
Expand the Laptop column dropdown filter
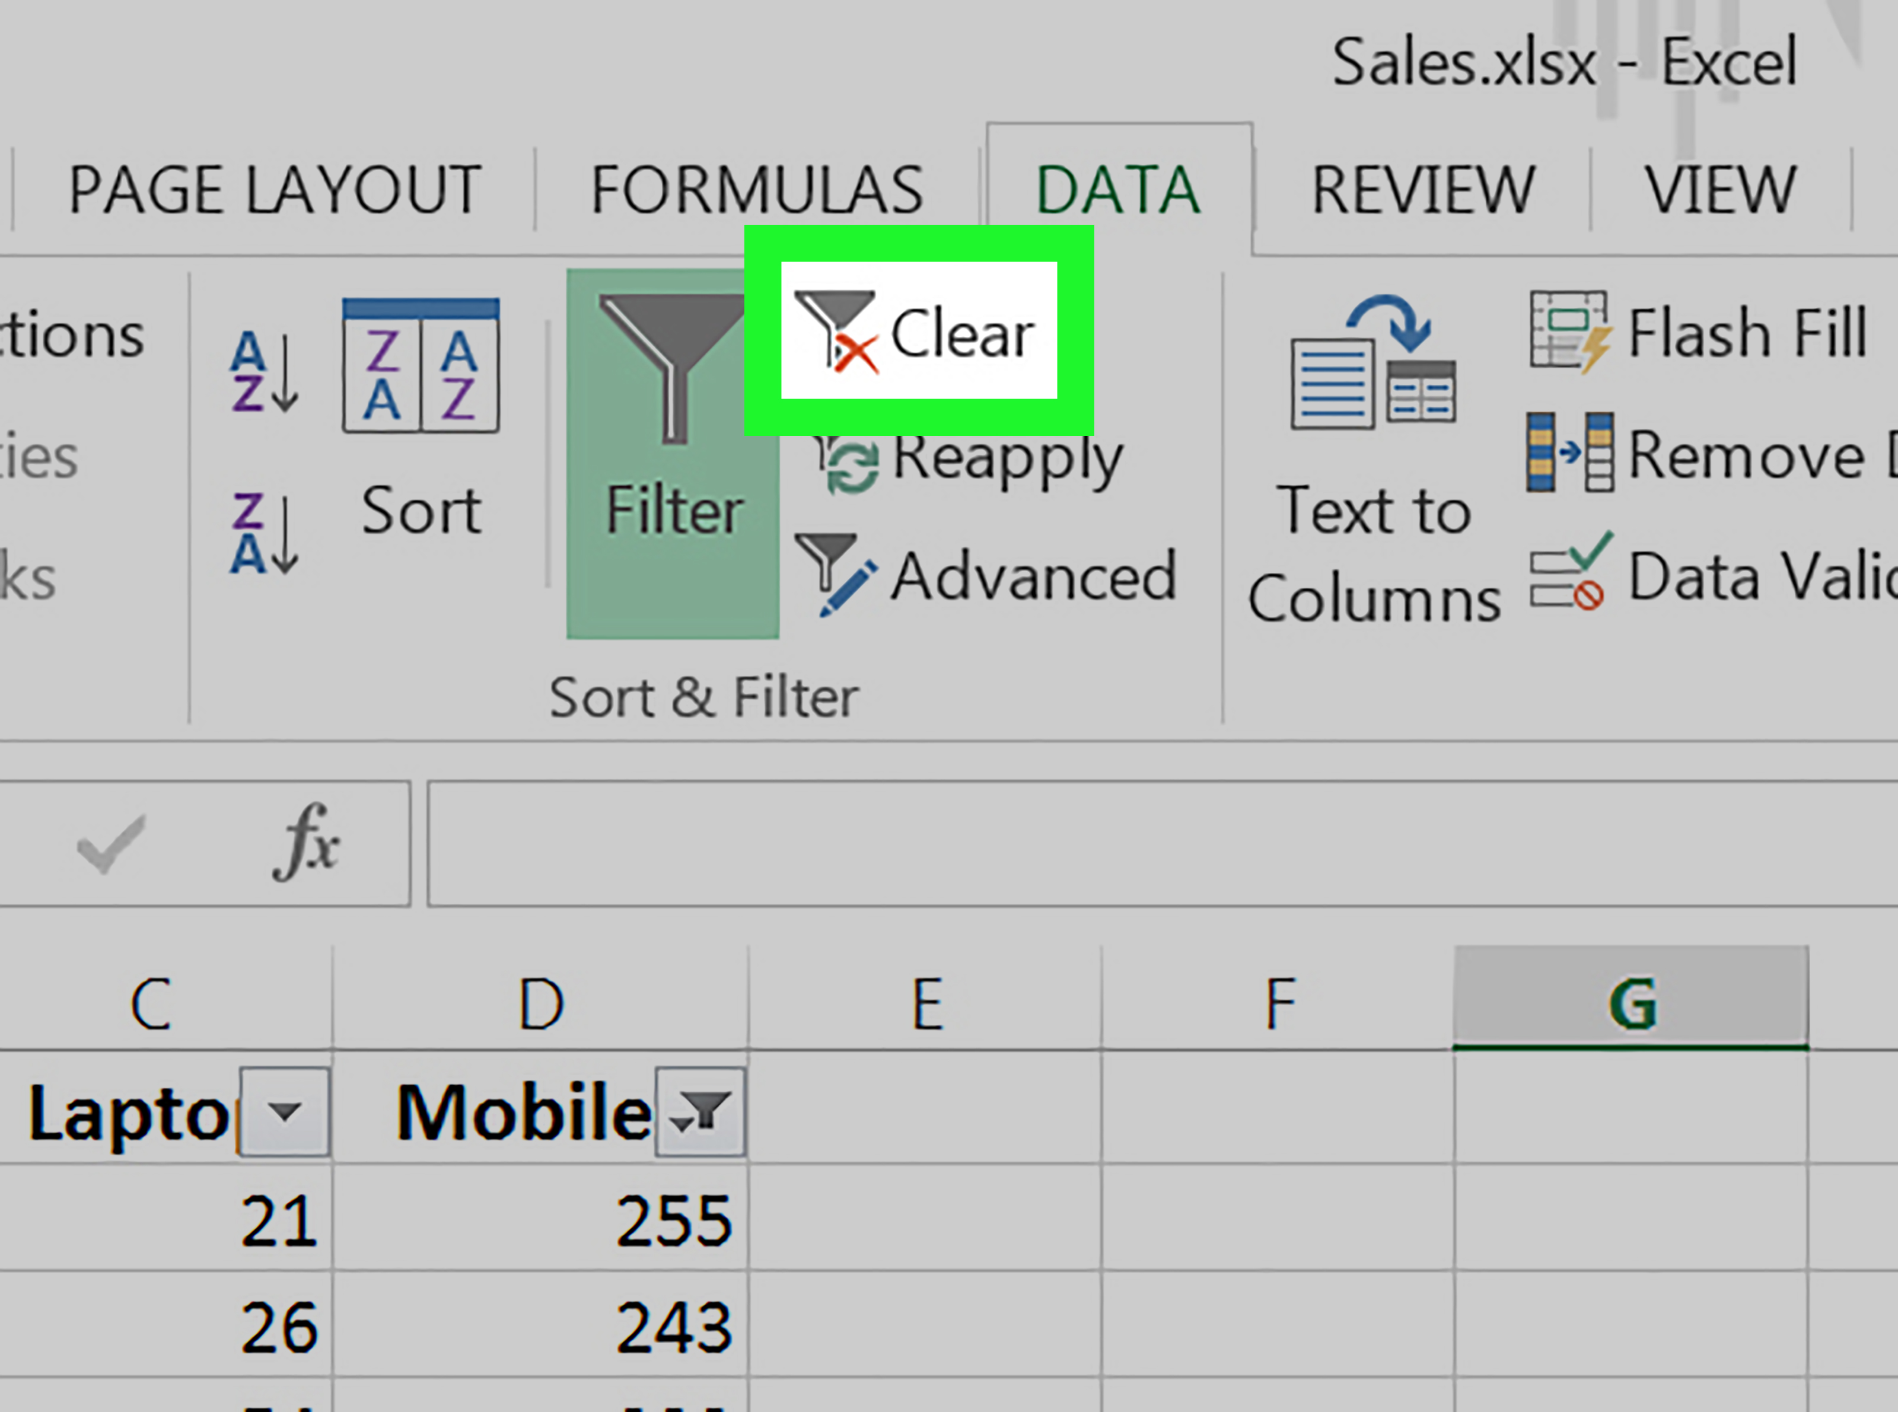[282, 1111]
